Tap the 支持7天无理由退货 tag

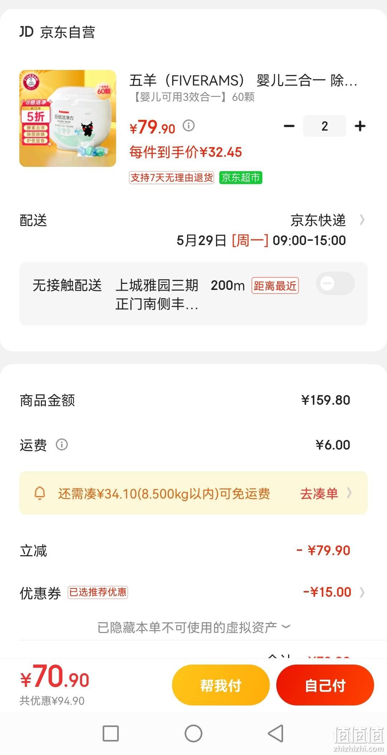[x=172, y=178]
